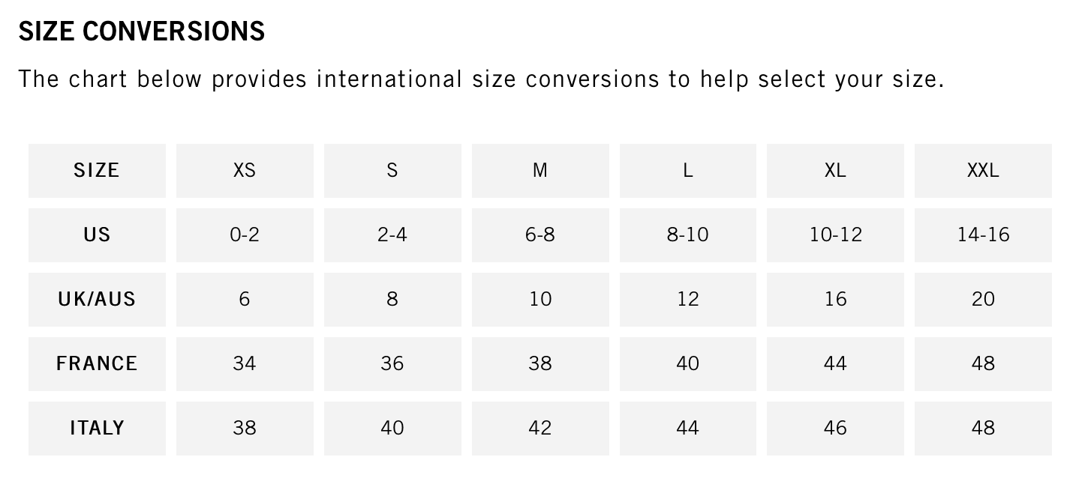The image size is (1088, 487).
Task: Click the US 10-12 cell
Action: click(x=835, y=235)
